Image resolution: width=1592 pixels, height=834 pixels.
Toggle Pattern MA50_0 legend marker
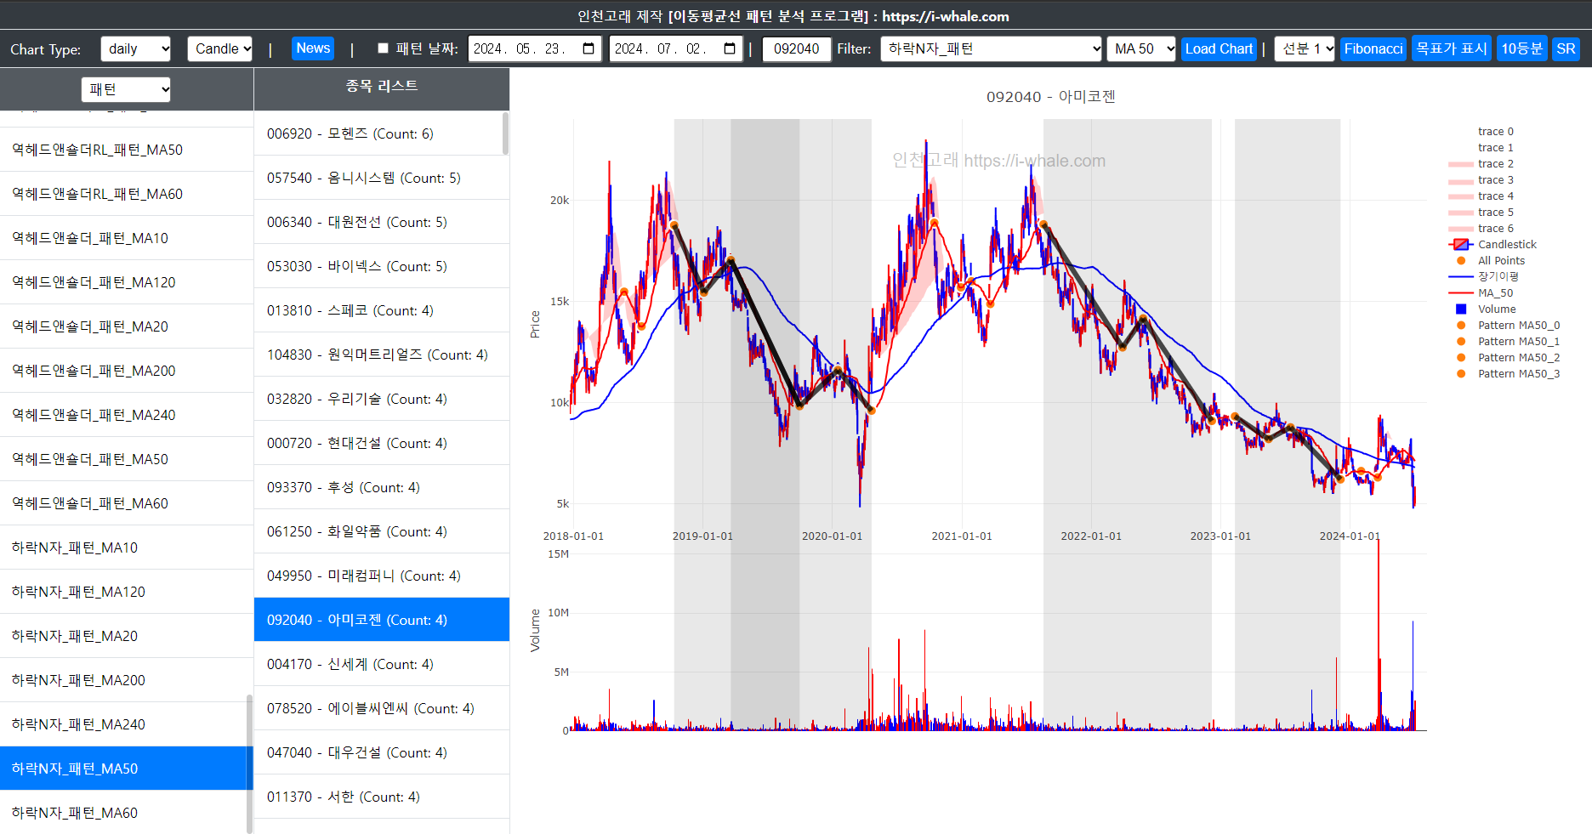tap(1461, 326)
